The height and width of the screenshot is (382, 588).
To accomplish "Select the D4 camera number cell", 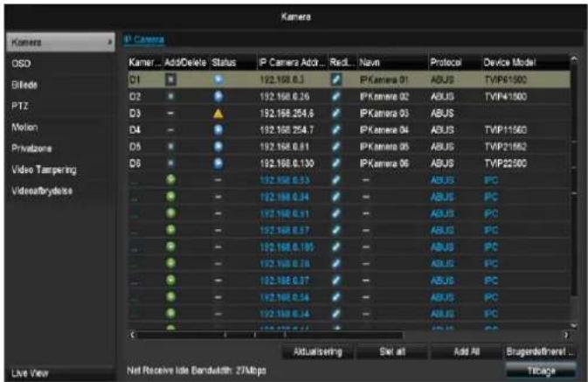I will pos(135,130).
